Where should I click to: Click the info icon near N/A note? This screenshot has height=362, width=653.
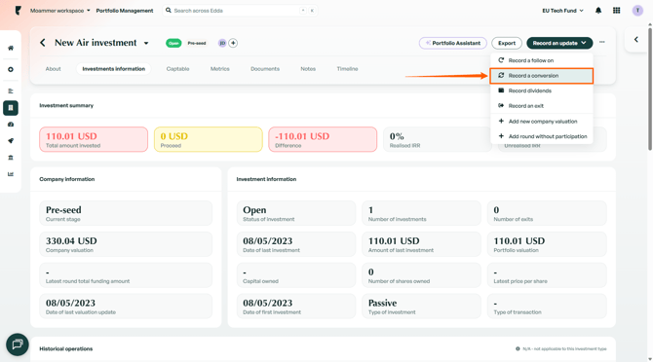pyautogui.click(x=518, y=348)
